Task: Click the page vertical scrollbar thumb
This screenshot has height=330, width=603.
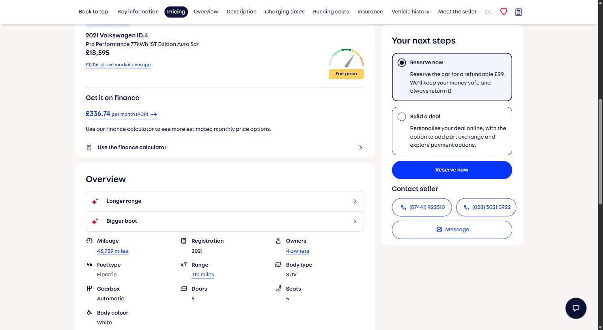Action: [600, 151]
